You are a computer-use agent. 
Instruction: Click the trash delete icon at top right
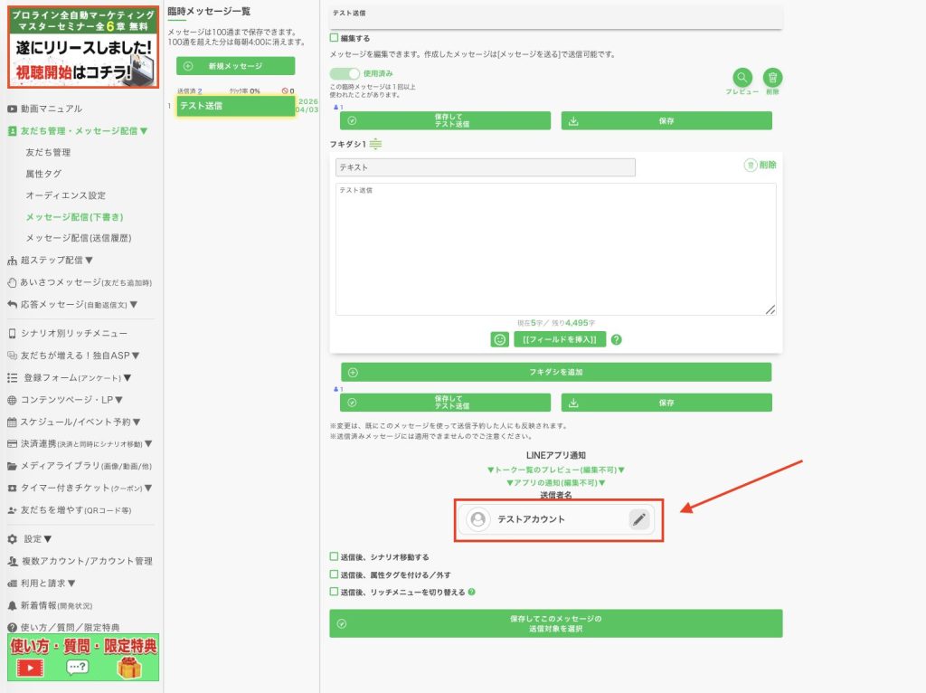[x=772, y=78]
